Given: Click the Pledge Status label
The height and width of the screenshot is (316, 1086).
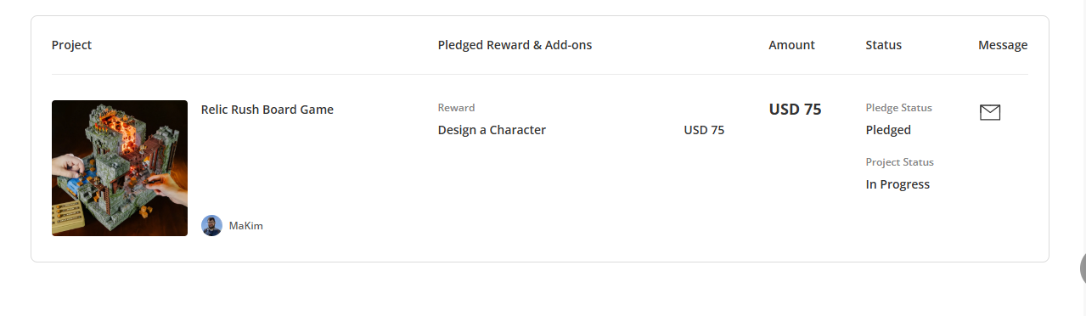Looking at the screenshot, I should (x=899, y=108).
